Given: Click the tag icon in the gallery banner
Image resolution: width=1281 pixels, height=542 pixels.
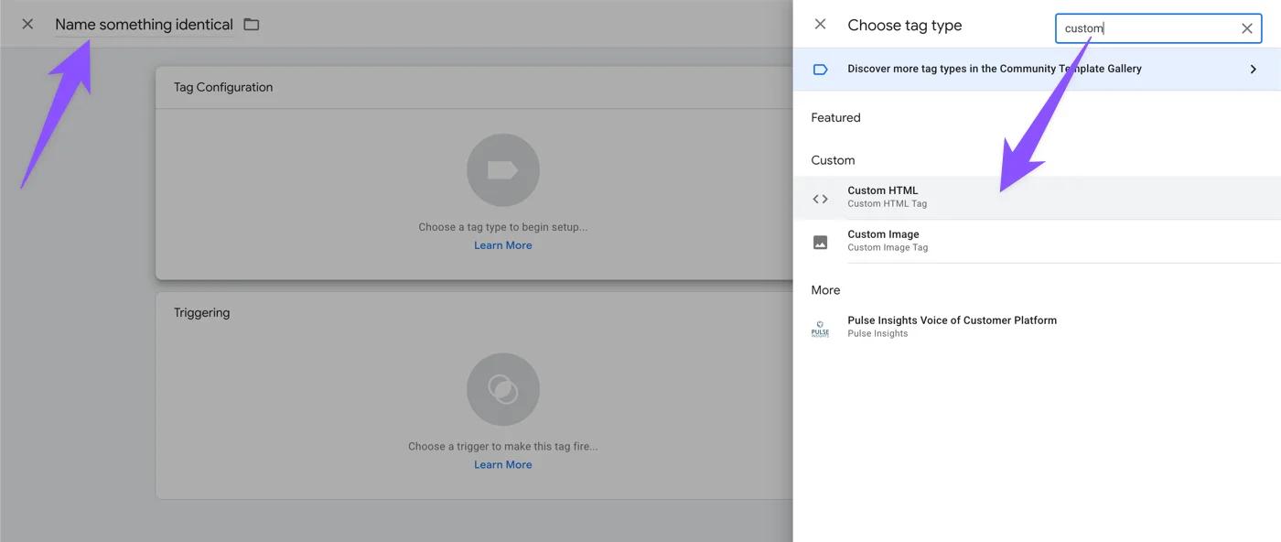Looking at the screenshot, I should 820,69.
